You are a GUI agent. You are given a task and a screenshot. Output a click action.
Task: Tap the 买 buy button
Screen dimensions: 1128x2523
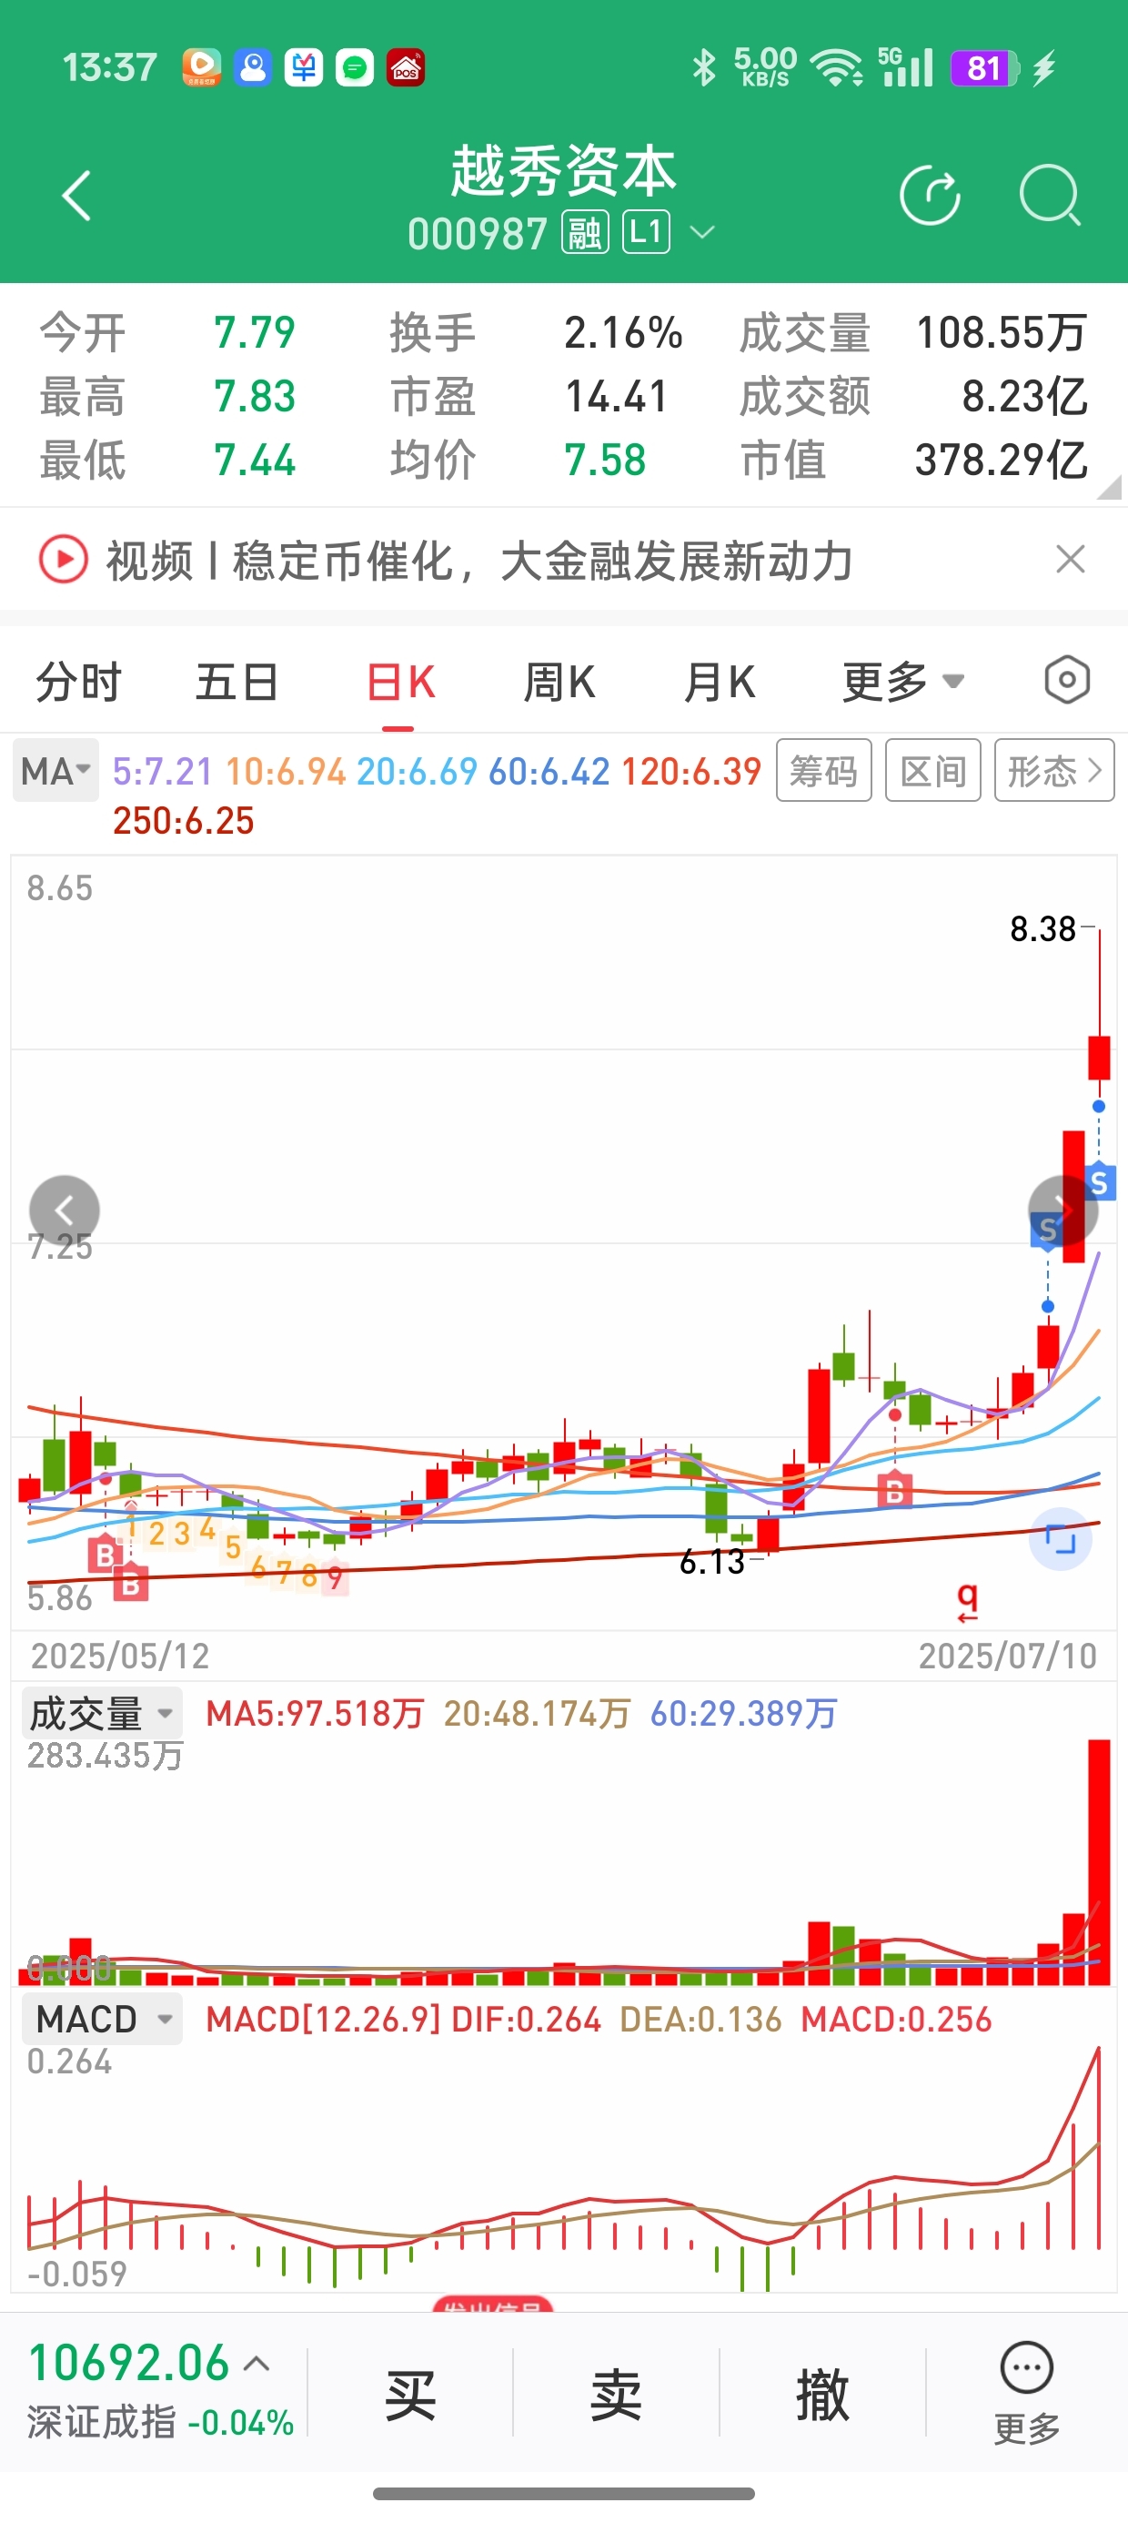coord(410,2395)
